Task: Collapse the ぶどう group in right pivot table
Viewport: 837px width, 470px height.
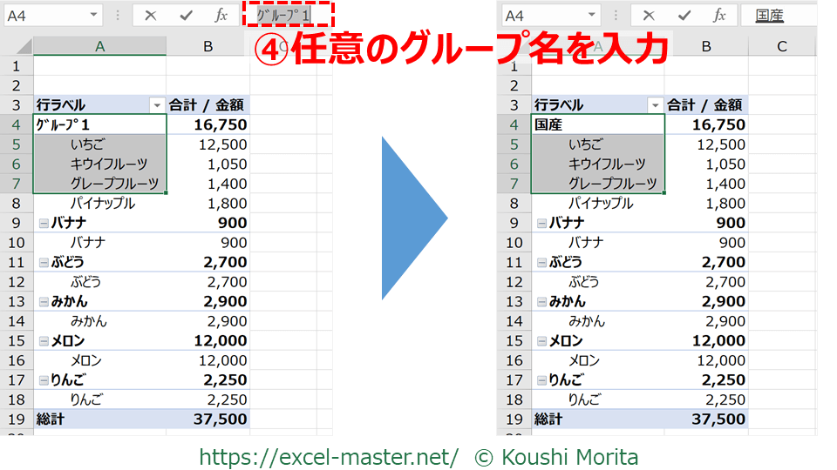Action: [541, 262]
